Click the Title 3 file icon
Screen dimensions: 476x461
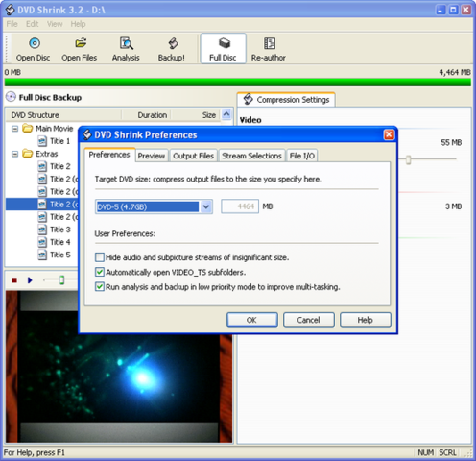click(42, 230)
